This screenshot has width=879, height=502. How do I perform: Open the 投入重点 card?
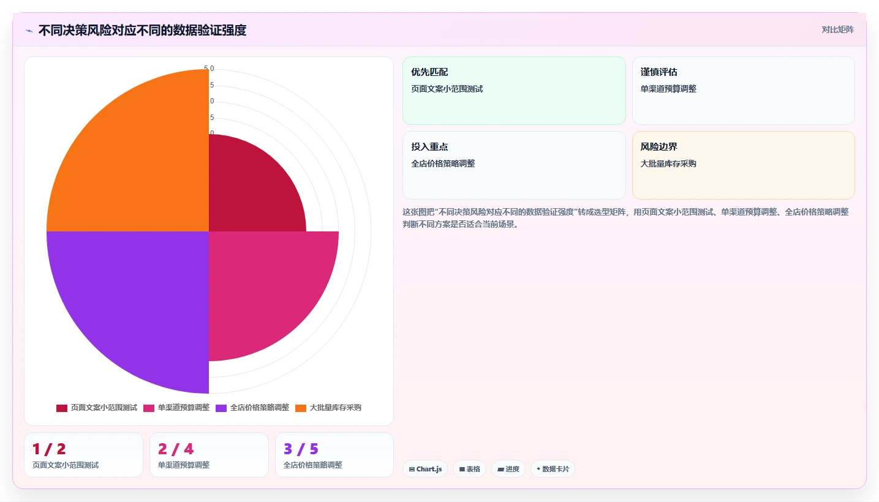(514, 165)
